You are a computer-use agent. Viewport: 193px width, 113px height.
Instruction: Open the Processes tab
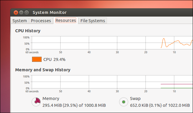coord(41,21)
